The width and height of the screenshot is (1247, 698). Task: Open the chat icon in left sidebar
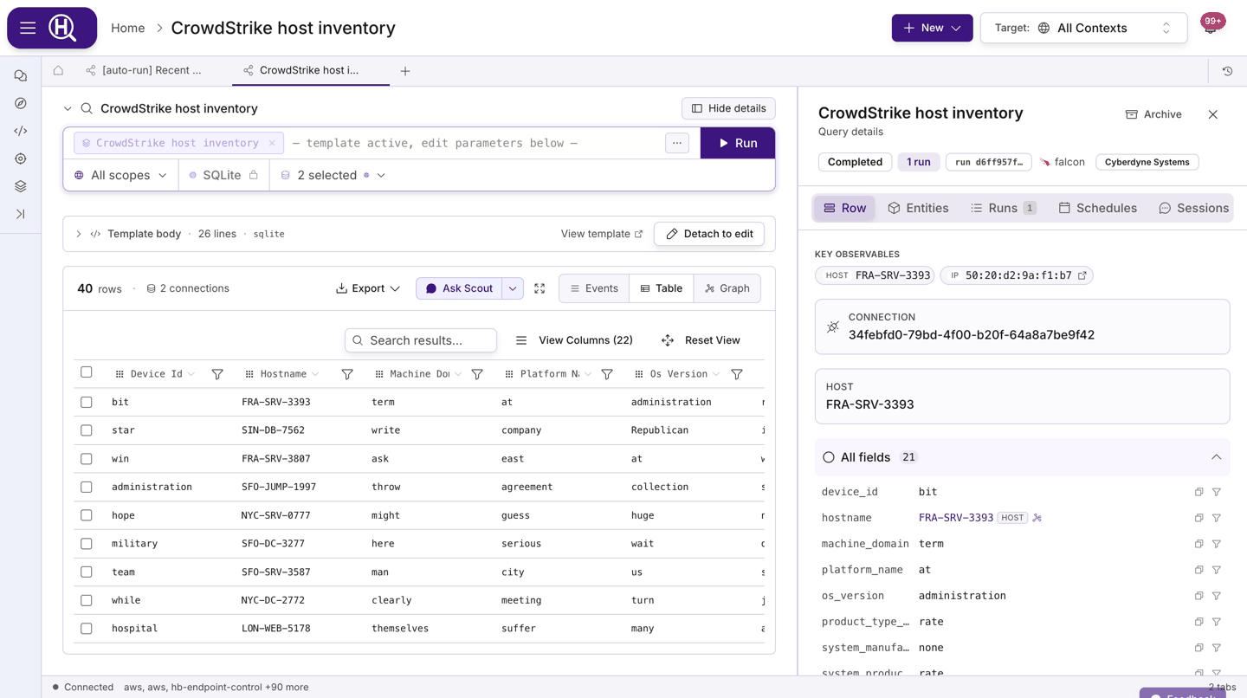21,76
